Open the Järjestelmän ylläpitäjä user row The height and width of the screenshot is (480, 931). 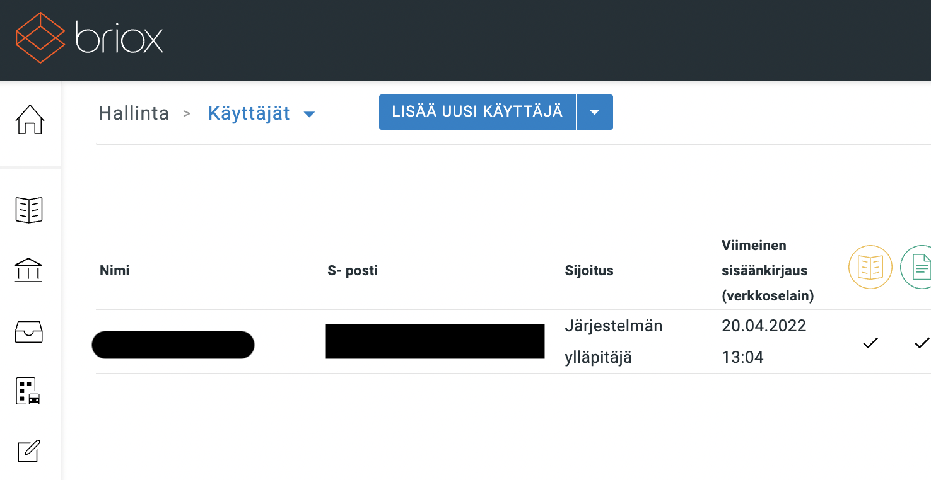coord(613,341)
